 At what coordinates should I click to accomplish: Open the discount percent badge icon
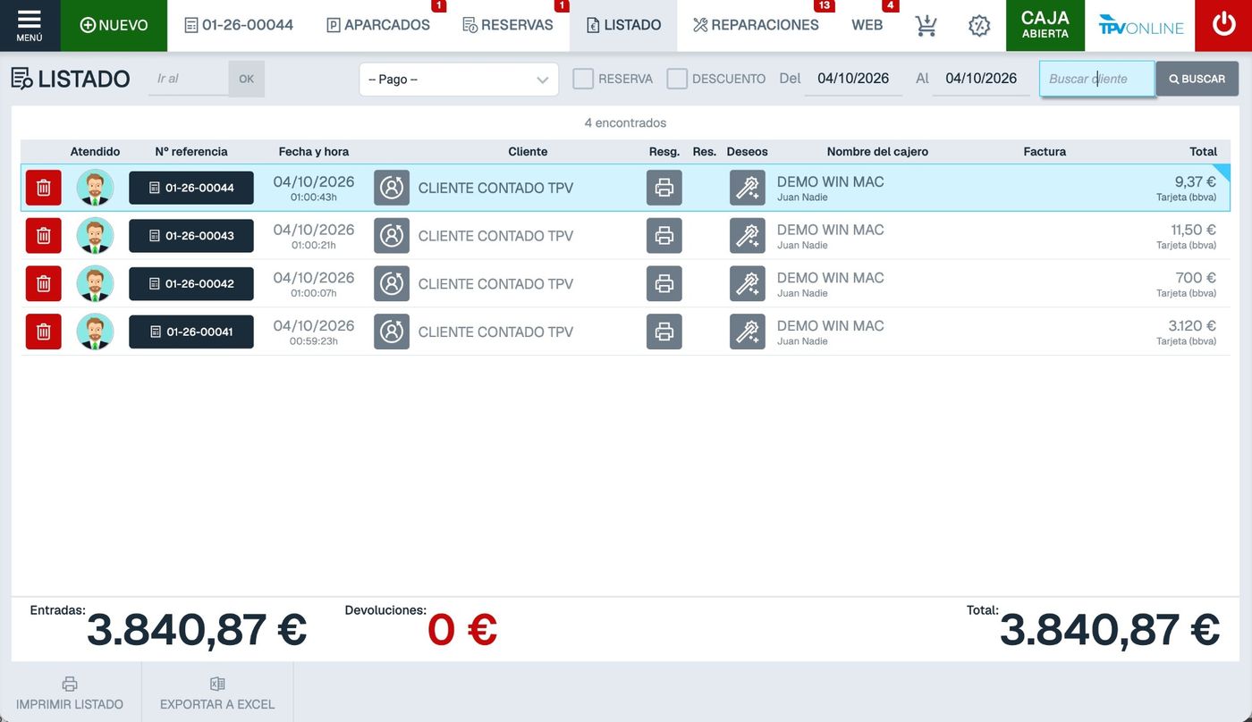point(979,26)
